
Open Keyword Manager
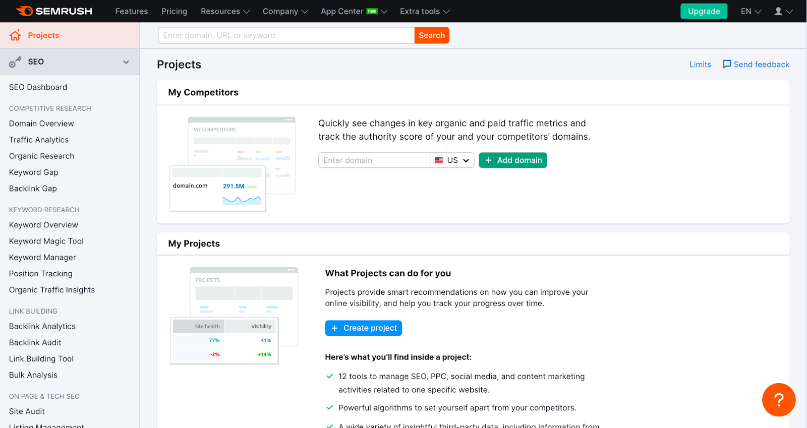coord(42,258)
